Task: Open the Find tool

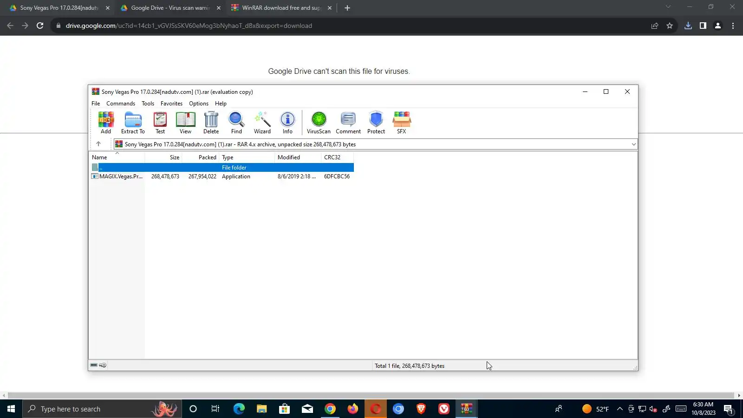Action: tap(236, 123)
